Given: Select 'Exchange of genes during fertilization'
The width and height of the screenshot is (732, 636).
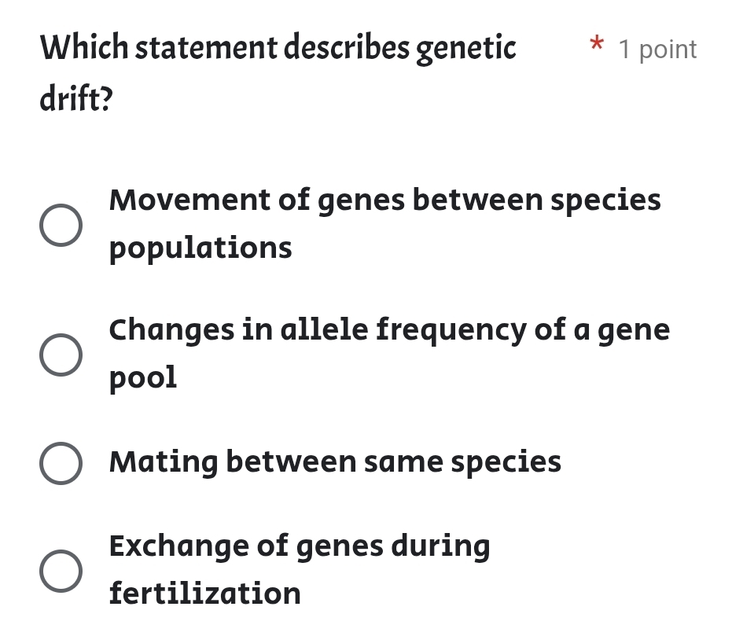Looking at the screenshot, I should point(299,568).
